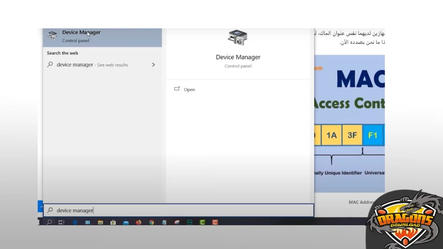
Task: Open Task View from the taskbar
Action: pos(61,222)
